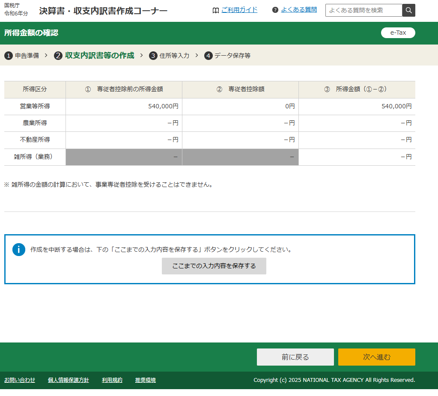The height and width of the screenshot is (396, 438).
Task: Click step 1 circle icon 申告準備
Action: point(8,56)
